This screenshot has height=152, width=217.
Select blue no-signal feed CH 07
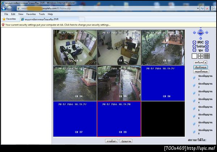click(x=75, y=119)
